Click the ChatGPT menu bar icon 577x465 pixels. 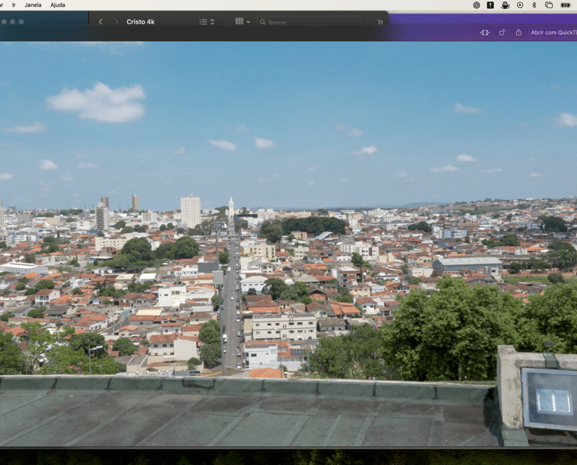click(x=476, y=5)
